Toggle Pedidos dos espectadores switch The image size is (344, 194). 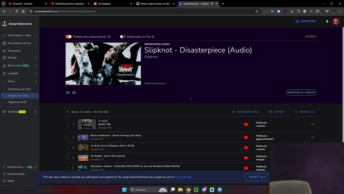click(x=69, y=37)
